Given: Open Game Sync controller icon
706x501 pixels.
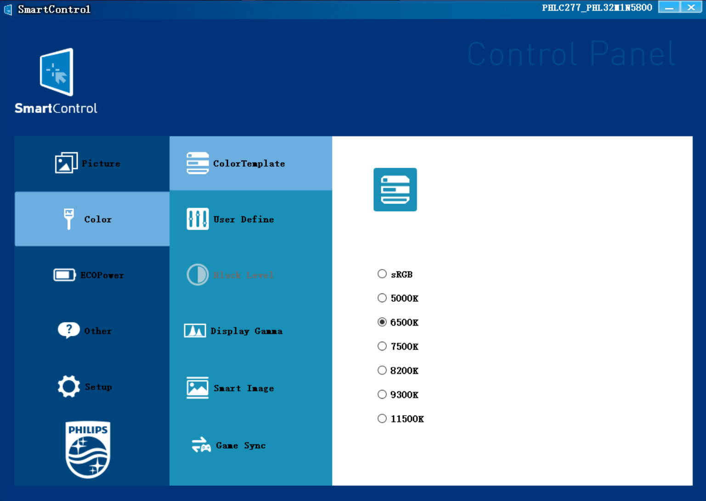Looking at the screenshot, I should [201, 445].
